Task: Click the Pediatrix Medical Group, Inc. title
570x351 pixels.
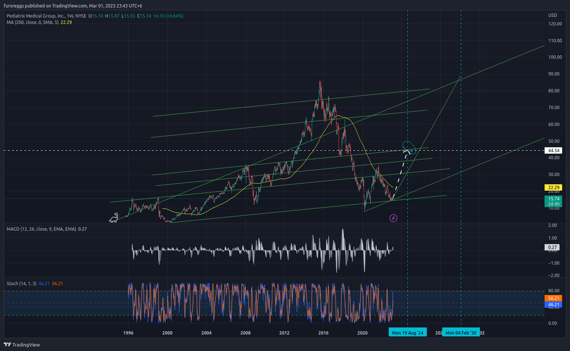Action: point(36,16)
